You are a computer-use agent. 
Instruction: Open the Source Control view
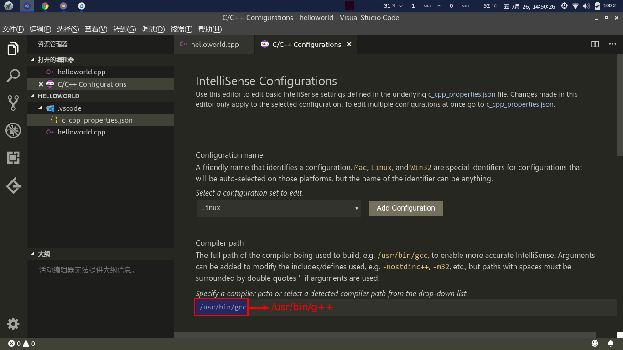point(13,103)
